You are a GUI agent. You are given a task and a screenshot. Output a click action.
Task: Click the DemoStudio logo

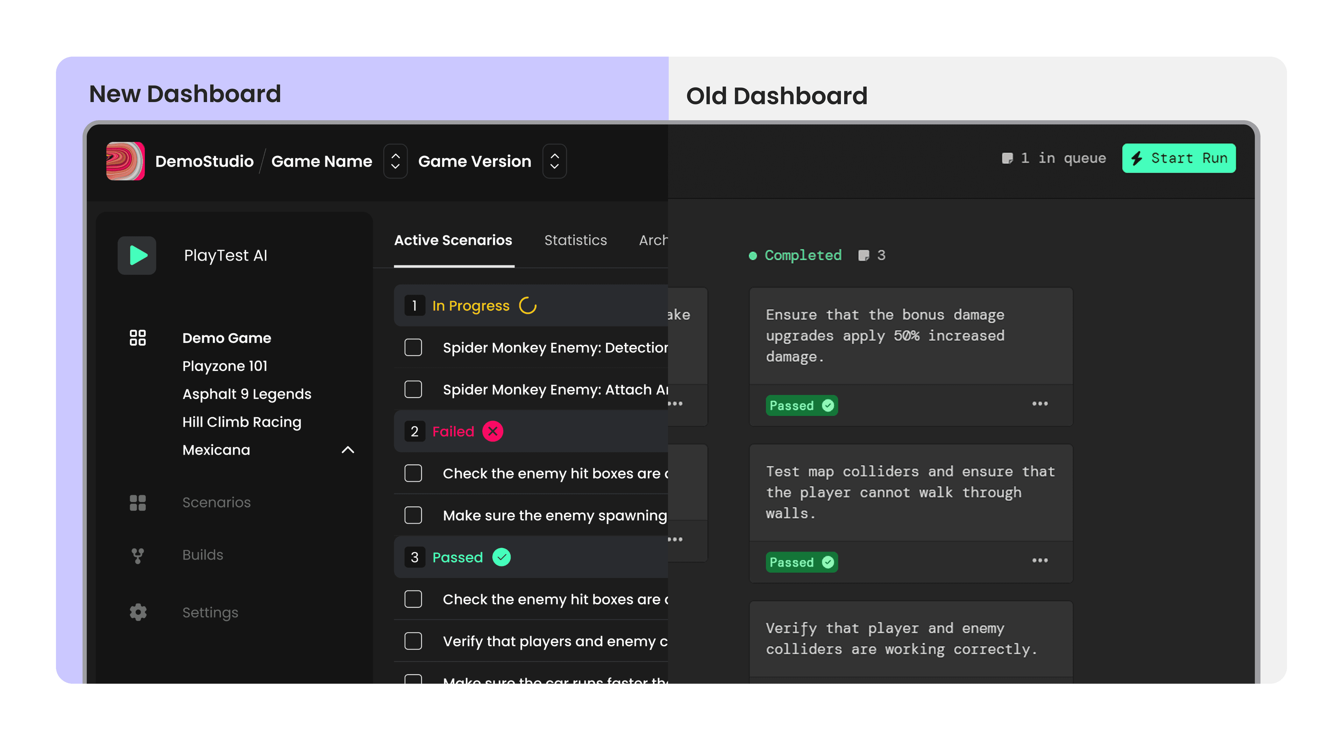(125, 161)
